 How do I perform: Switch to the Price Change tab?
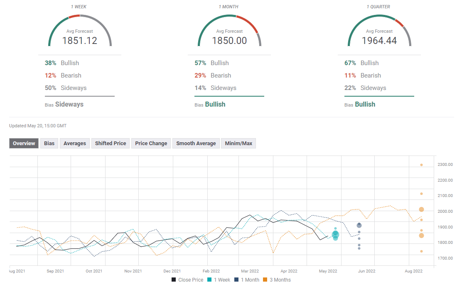(x=151, y=143)
